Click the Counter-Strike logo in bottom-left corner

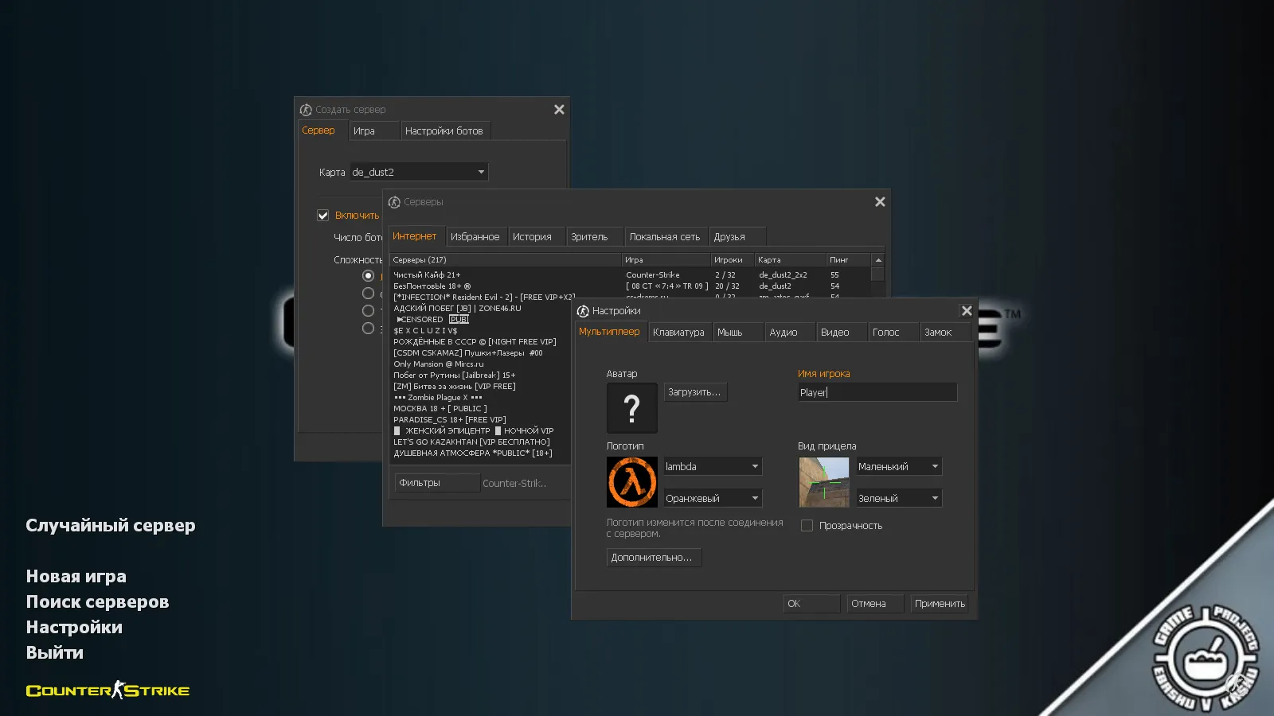pos(107,691)
